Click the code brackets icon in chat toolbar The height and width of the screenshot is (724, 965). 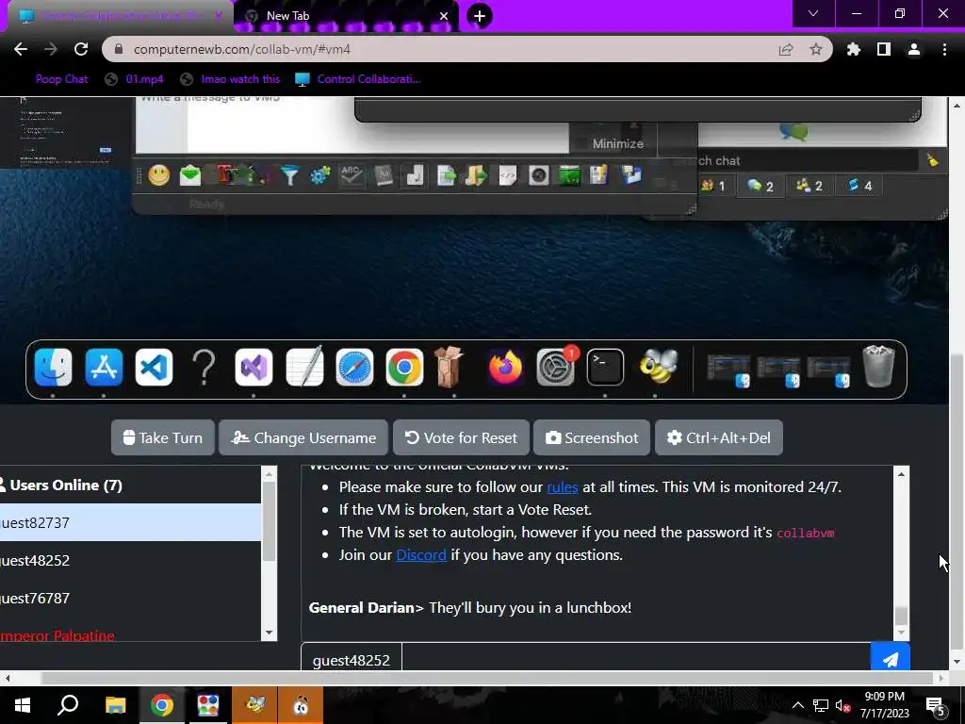507,176
